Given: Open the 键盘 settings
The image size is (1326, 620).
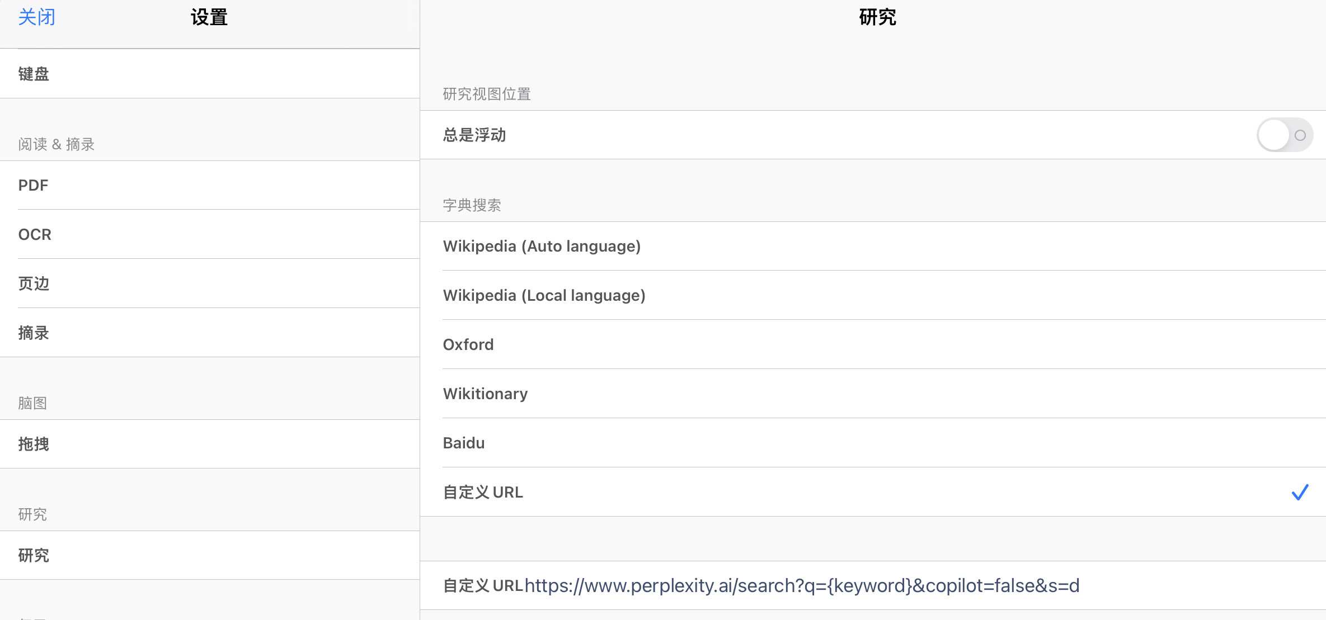Looking at the screenshot, I should (x=210, y=74).
